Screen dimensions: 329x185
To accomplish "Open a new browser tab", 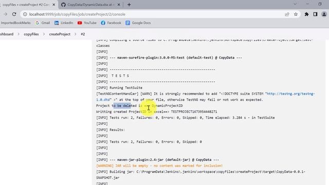I will tap(129, 5).
